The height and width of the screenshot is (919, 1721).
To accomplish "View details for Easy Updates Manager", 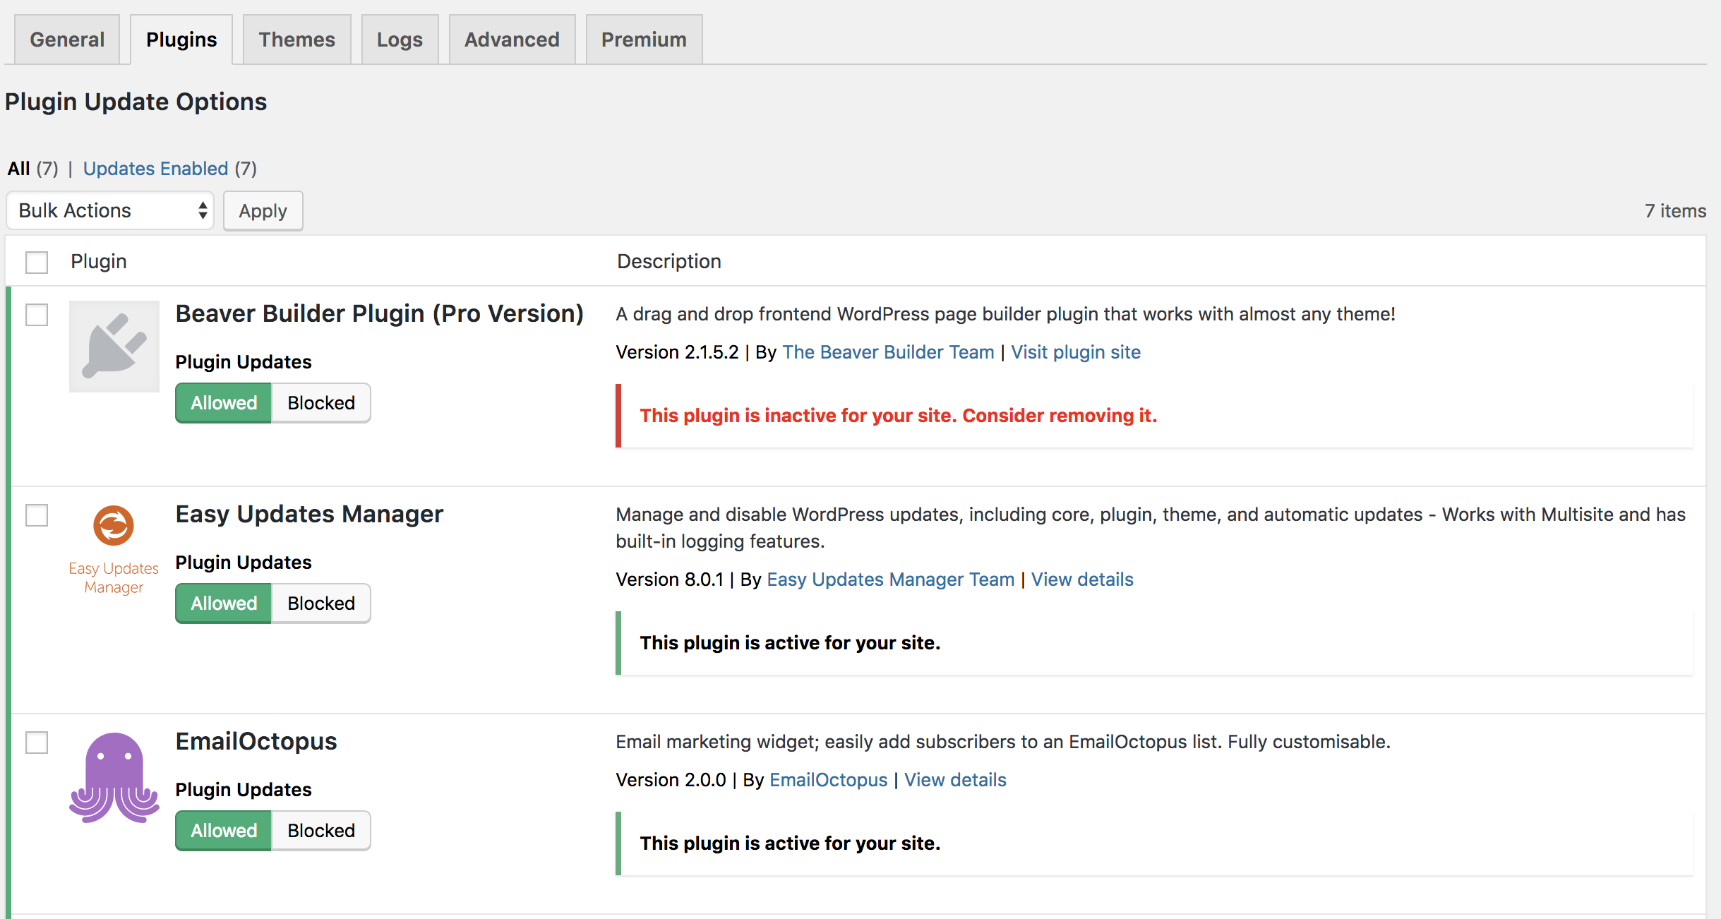I will pos(1082,579).
